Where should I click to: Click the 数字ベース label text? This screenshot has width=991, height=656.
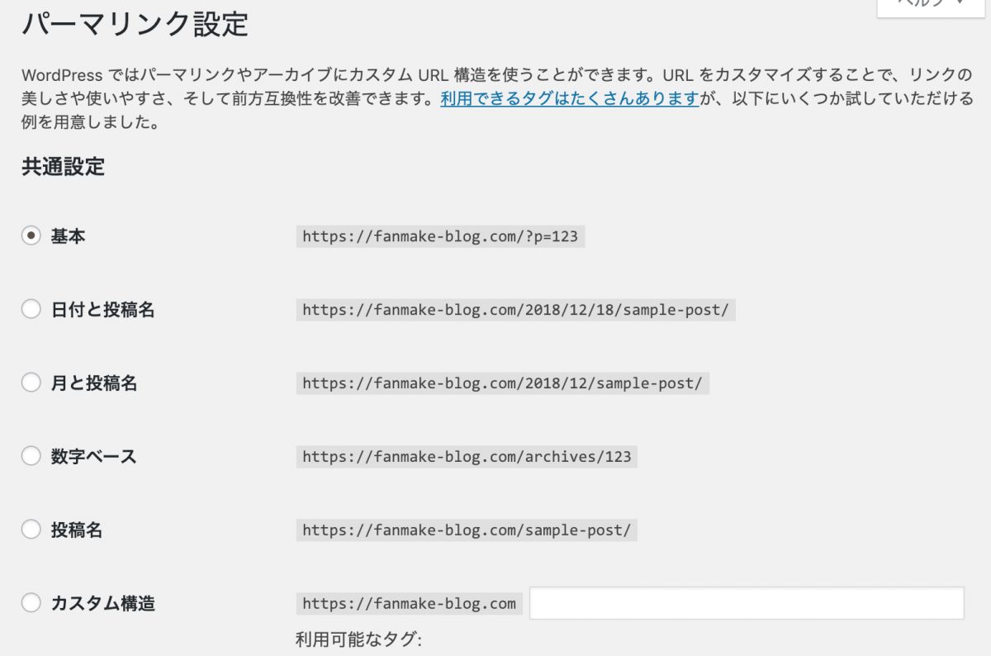[x=93, y=456]
